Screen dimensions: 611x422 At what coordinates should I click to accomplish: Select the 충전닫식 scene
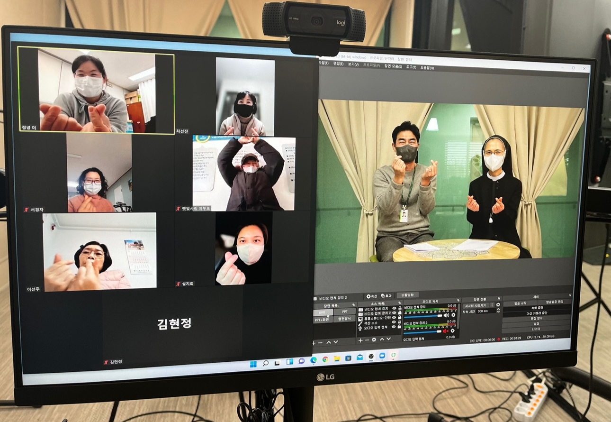344,319
